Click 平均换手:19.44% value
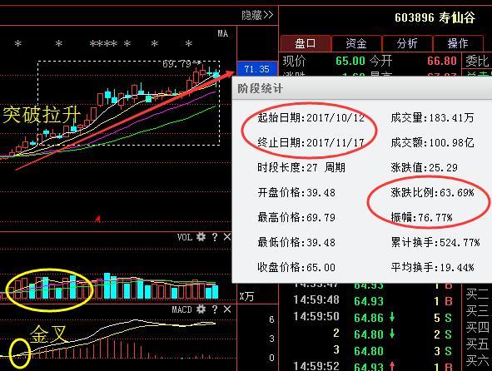This screenshot has width=492, height=371. 432,268
